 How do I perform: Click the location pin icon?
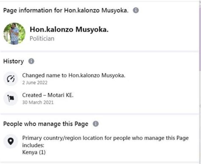click(x=11, y=141)
